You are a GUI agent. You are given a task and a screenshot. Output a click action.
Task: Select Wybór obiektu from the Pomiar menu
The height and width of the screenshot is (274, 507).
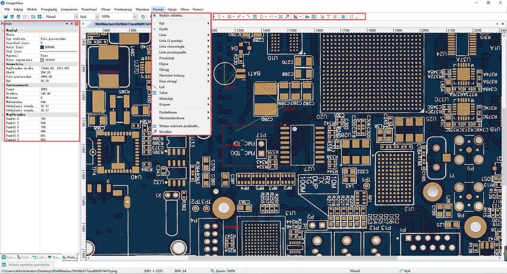pyautogui.click(x=170, y=15)
